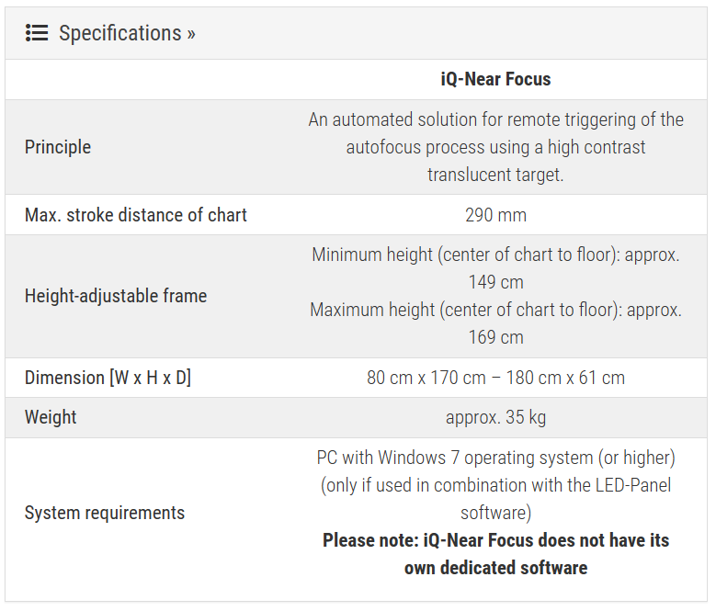Image resolution: width=716 pixels, height=611 pixels.
Task: Click the 80 cm x 170 cm dimension value
Action: coord(495,378)
